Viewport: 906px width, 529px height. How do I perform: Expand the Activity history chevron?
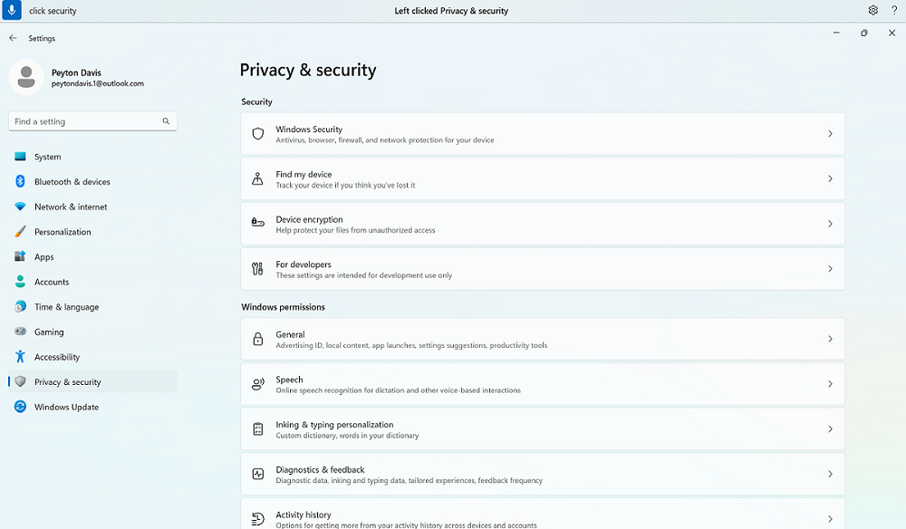point(830,517)
